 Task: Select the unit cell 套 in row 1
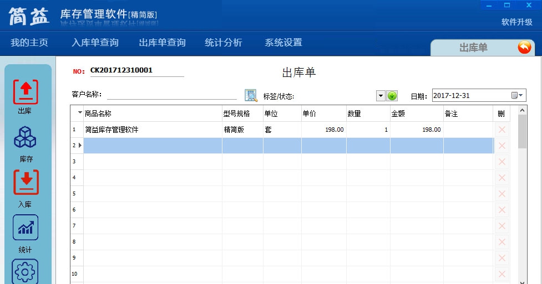coord(282,130)
